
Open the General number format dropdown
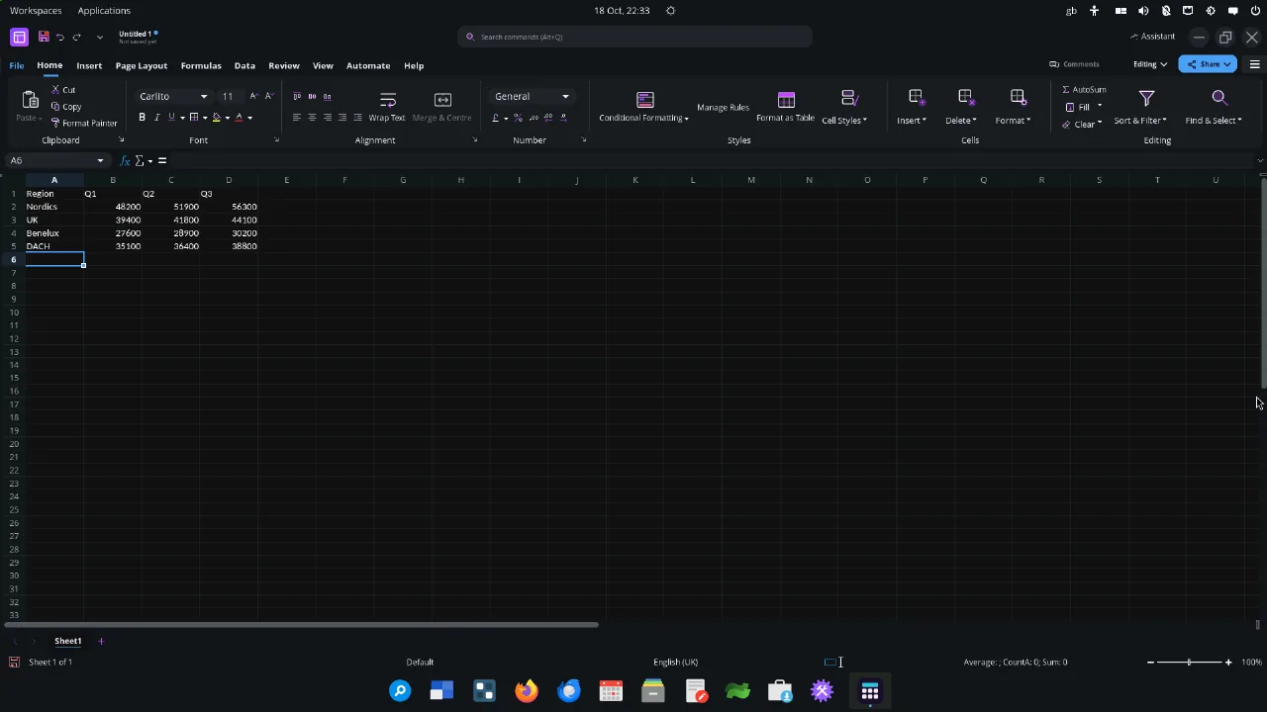pos(565,96)
